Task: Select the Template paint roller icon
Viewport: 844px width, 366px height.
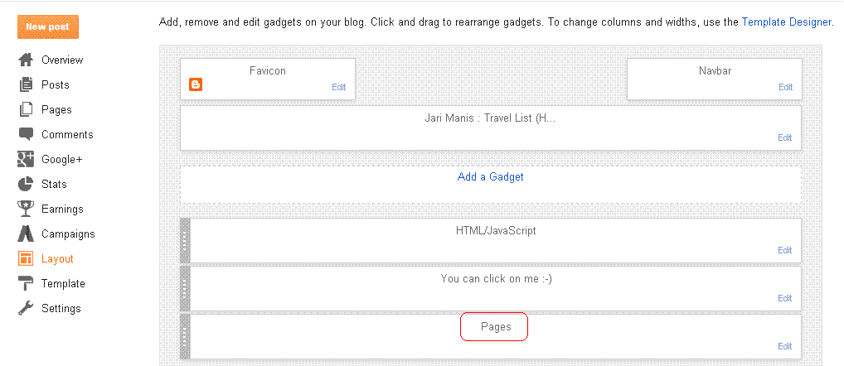Action: click(x=26, y=283)
